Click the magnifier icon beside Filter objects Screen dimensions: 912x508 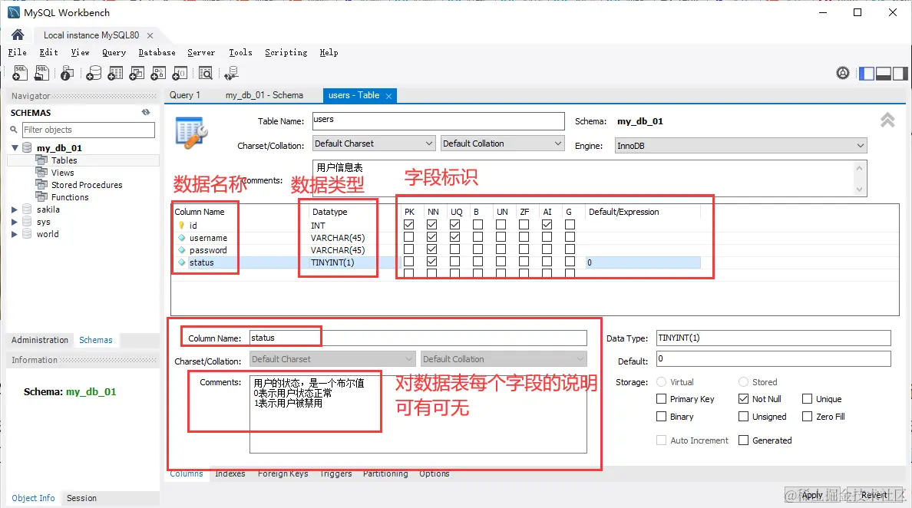tap(14, 130)
